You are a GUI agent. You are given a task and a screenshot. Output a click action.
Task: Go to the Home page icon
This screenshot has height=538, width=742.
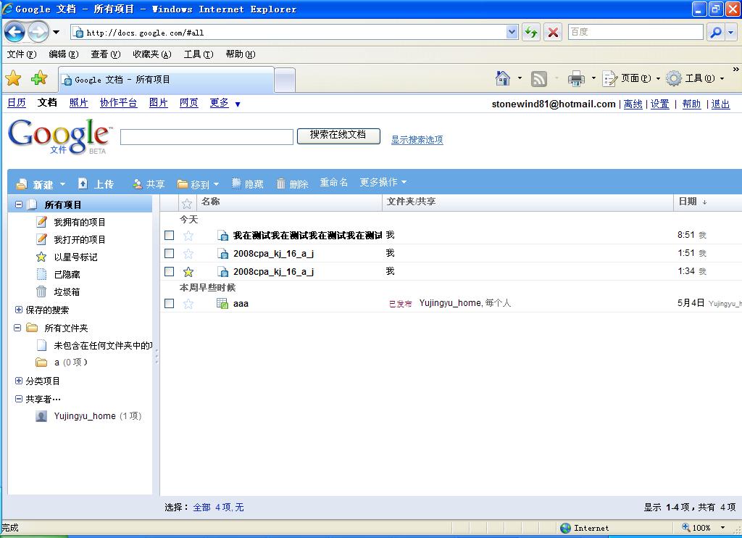point(503,78)
